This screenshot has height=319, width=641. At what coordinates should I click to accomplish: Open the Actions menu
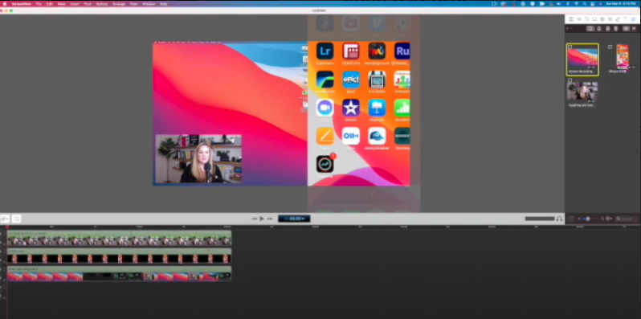point(102,4)
